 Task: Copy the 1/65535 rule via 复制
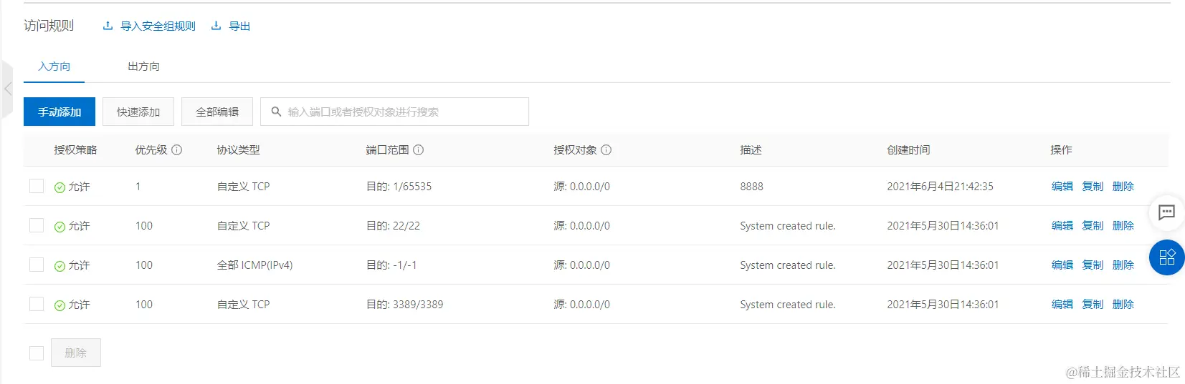pos(1093,186)
